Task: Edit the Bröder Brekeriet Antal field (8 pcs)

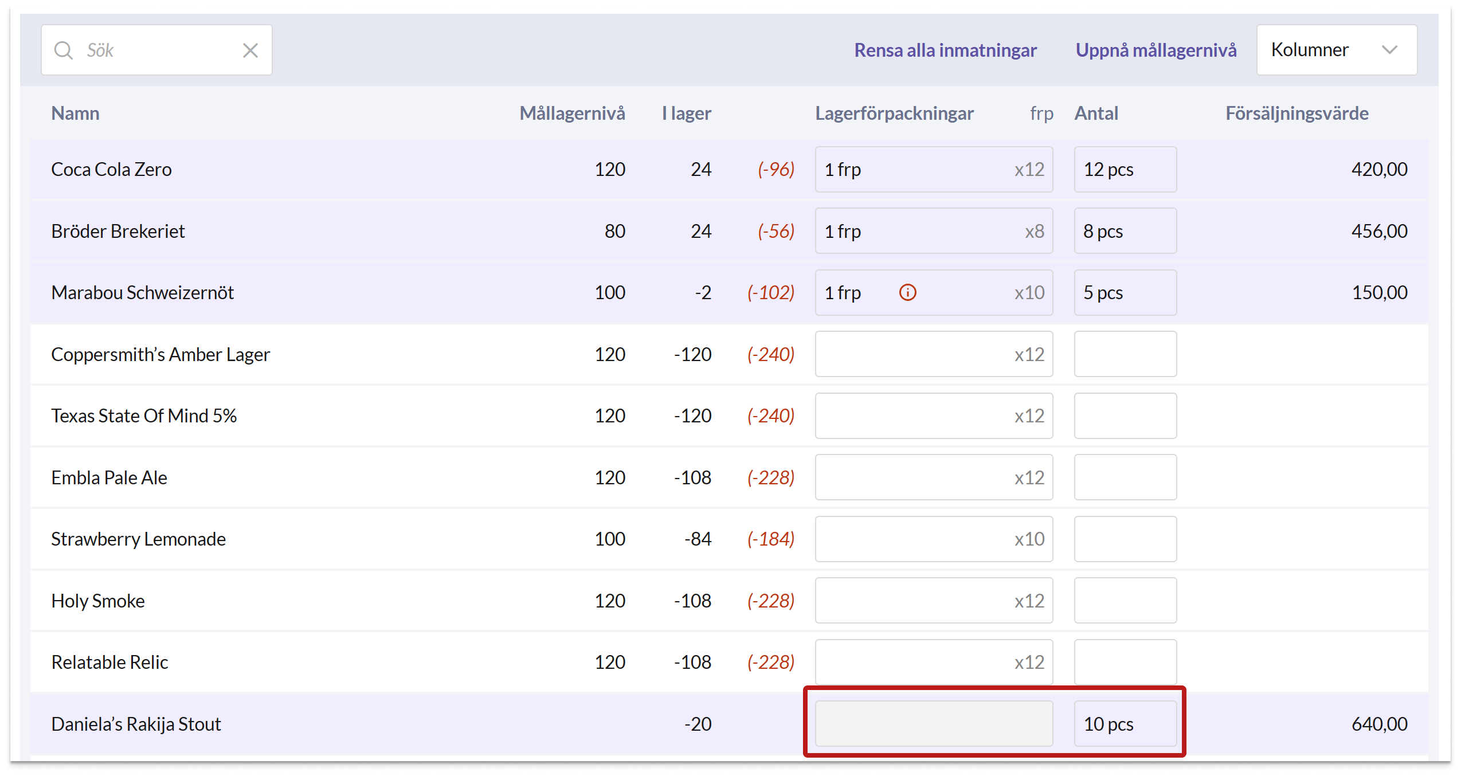Action: pos(1125,231)
